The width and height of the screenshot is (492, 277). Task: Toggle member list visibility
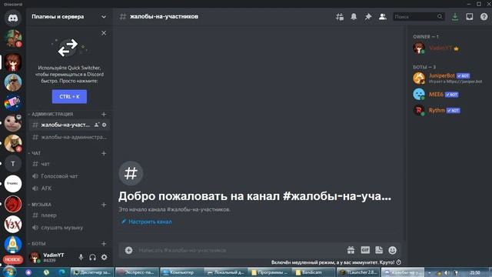pos(383,17)
